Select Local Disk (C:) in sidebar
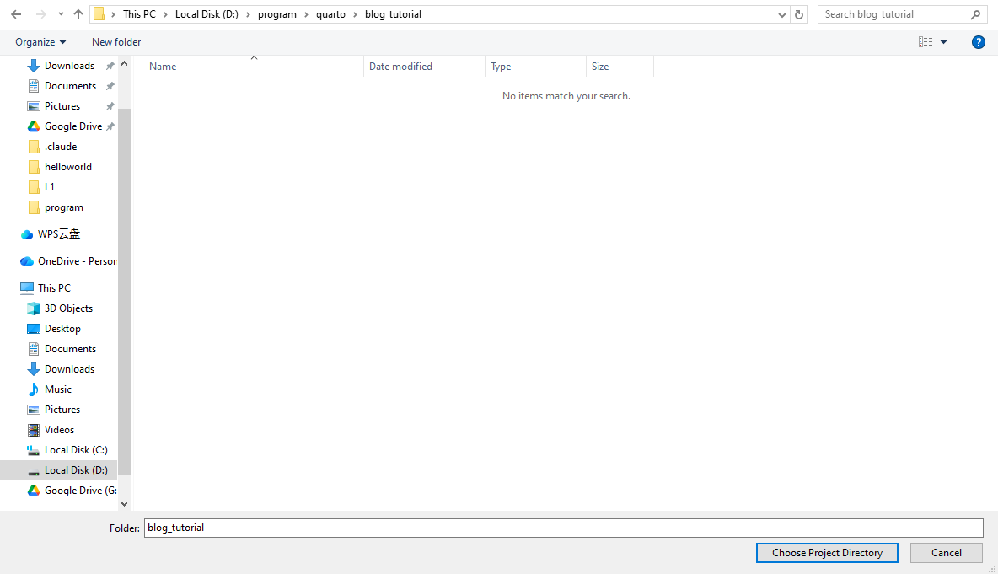The width and height of the screenshot is (998, 574). 75,450
